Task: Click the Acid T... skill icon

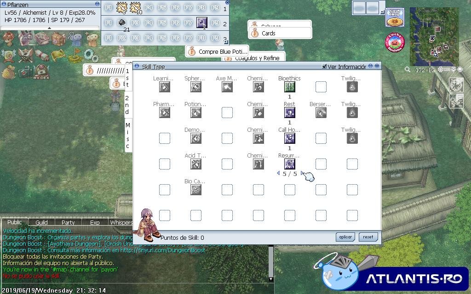Action: click(196, 164)
